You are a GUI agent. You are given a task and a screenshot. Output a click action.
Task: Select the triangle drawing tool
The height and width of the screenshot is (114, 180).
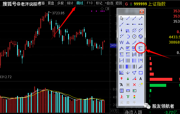134,73
